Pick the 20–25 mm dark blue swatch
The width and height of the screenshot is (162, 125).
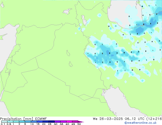click(45, 122)
